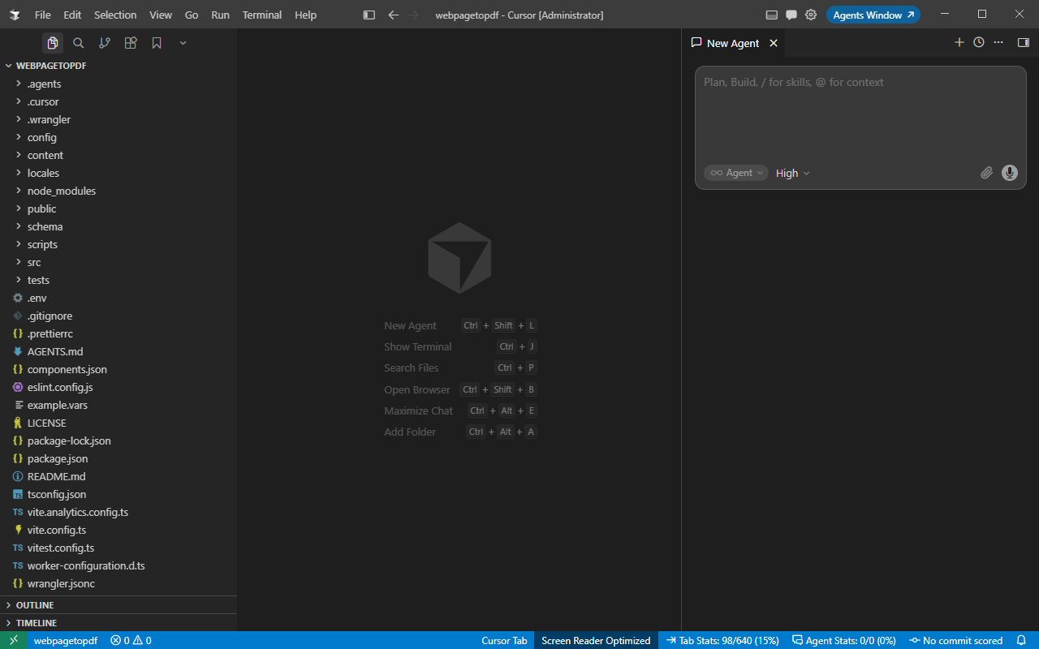Open the Extensions view icon
This screenshot has height=649, width=1039.
pos(131,43)
